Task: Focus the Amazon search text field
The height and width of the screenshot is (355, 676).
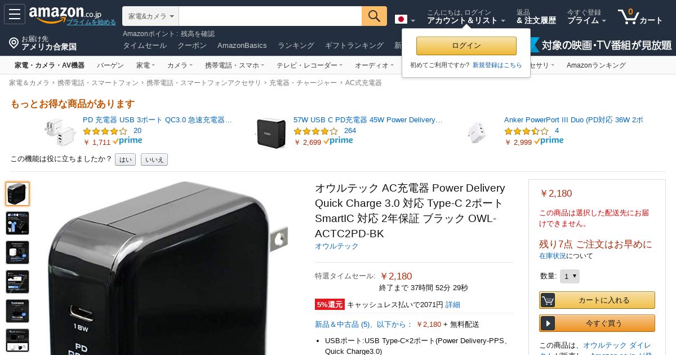Action: point(270,16)
